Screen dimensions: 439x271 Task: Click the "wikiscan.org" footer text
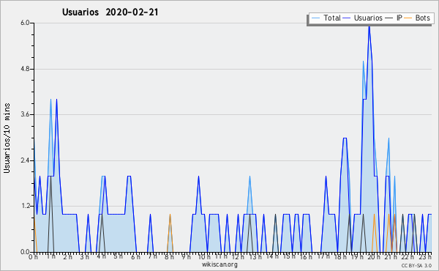219,264
